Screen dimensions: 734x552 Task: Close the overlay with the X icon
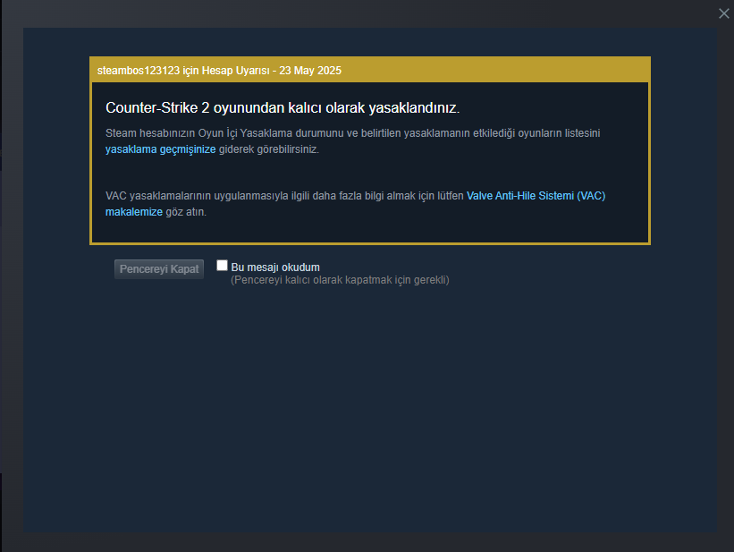(x=723, y=13)
